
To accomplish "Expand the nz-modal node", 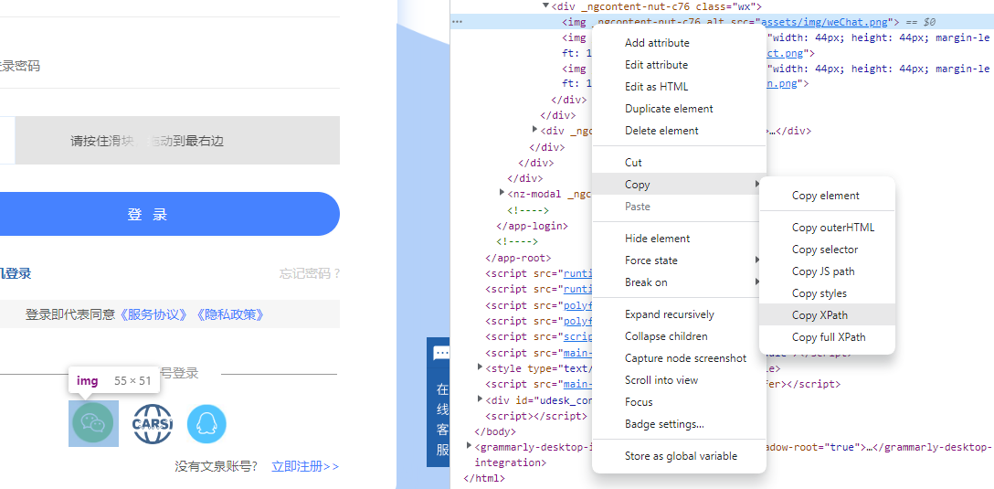I will pyautogui.click(x=502, y=193).
